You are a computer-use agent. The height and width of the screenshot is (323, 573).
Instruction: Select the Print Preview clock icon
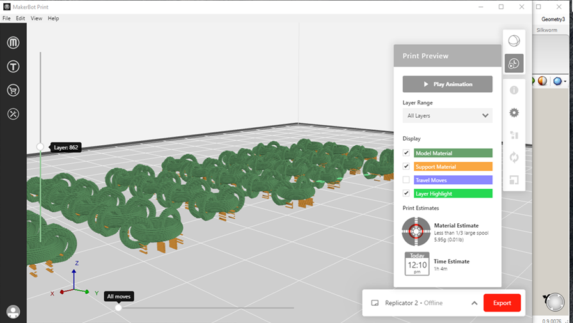pos(514,63)
